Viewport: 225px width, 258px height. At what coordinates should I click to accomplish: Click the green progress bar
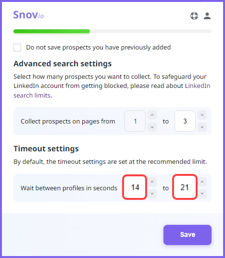51,31
